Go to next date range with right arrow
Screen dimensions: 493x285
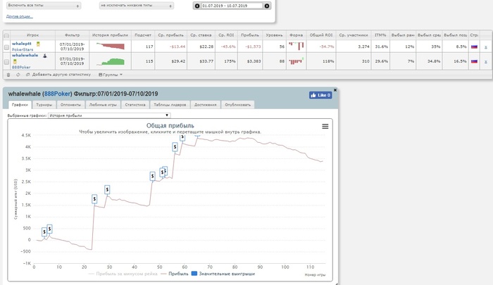(267, 6)
